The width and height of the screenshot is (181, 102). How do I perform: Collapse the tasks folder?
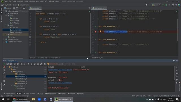click(6, 16)
